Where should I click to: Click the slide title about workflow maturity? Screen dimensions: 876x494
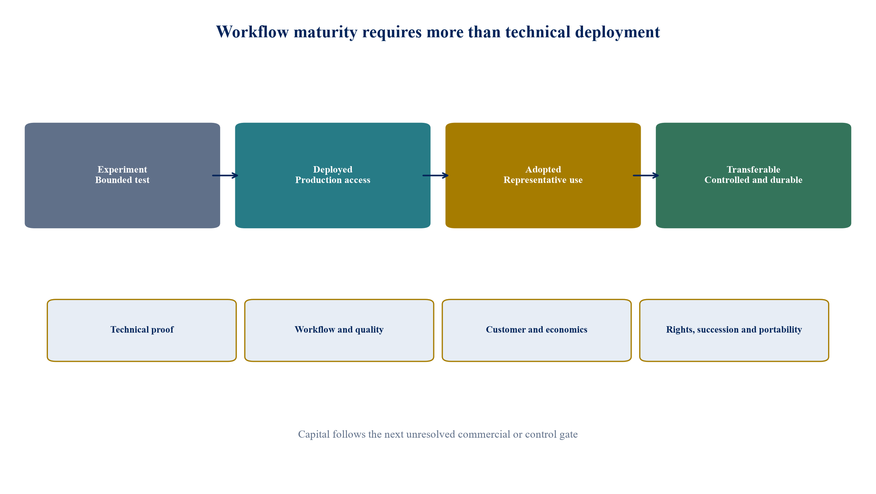[x=438, y=32]
